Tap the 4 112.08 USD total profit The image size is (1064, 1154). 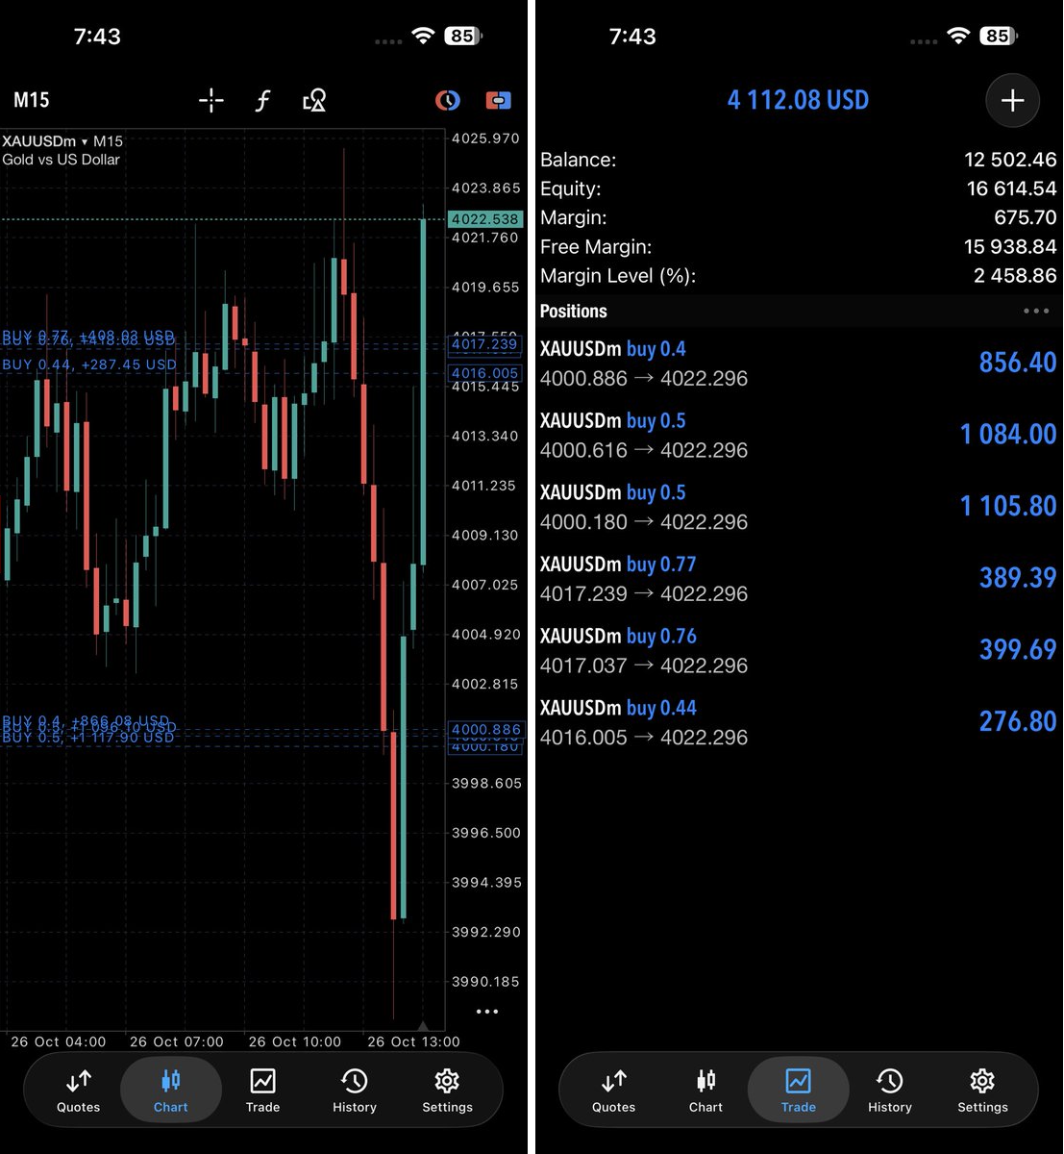tap(798, 100)
